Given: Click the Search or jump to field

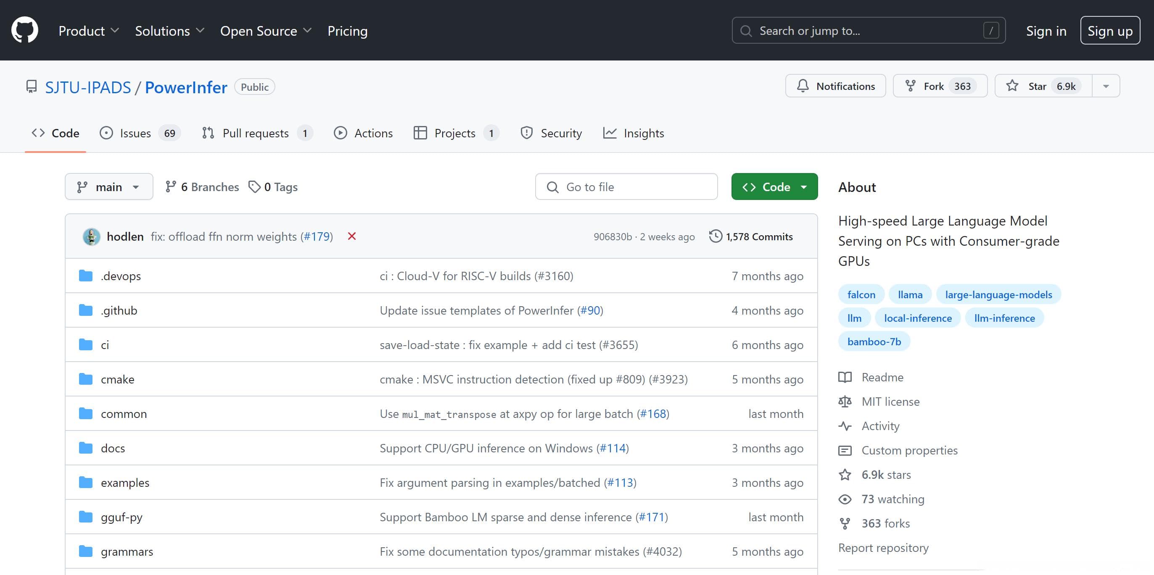Looking at the screenshot, I should pos(868,30).
